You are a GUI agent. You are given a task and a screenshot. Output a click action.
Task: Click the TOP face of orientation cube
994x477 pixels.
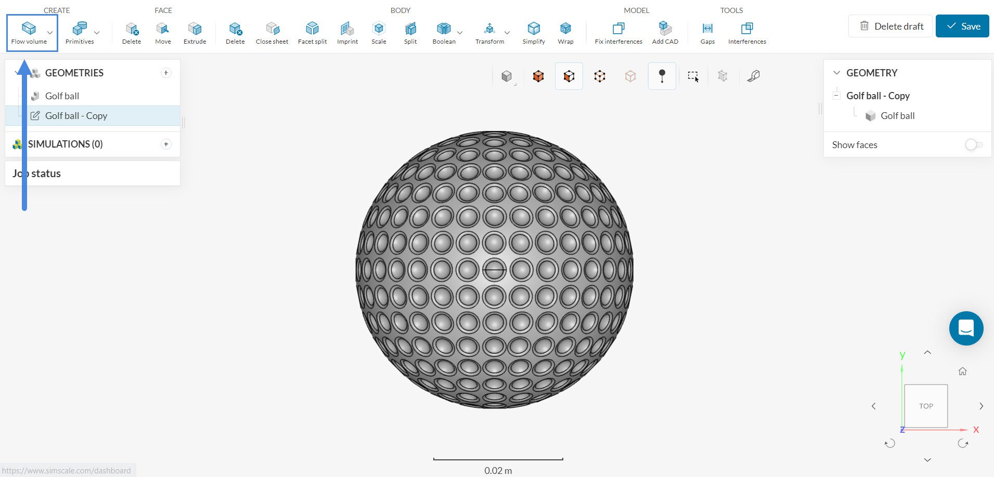point(925,406)
